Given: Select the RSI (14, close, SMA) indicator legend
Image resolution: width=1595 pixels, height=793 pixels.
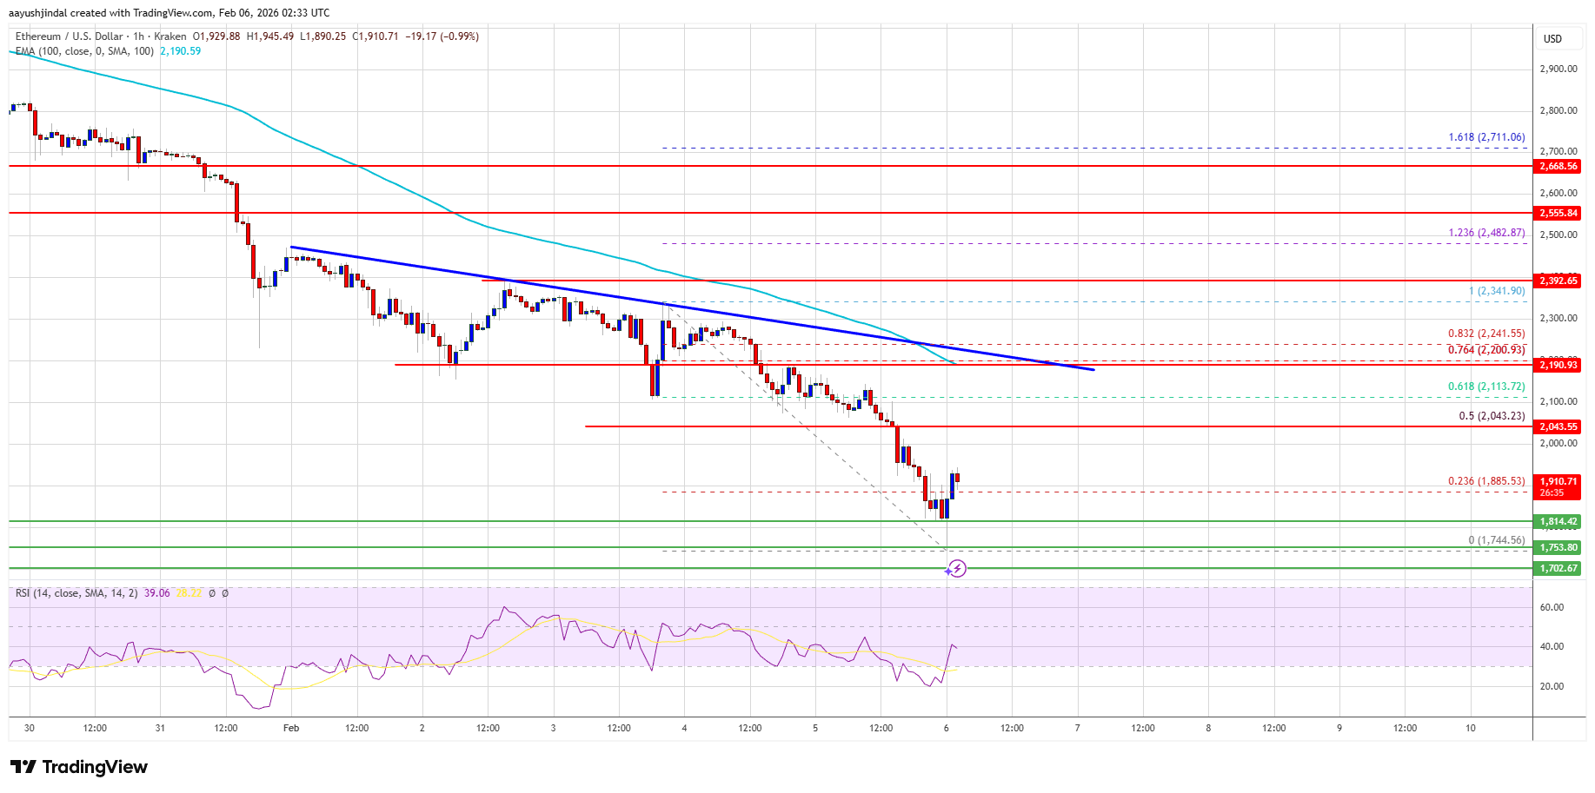Looking at the screenshot, I should 76,593.
